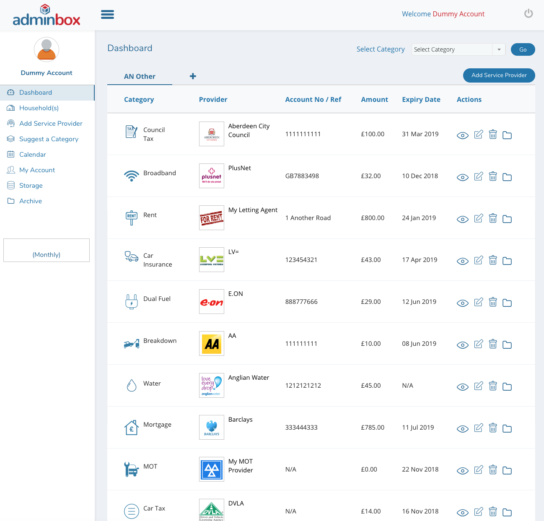Open Archive in sidebar
The height and width of the screenshot is (521, 544).
tap(47, 201)
